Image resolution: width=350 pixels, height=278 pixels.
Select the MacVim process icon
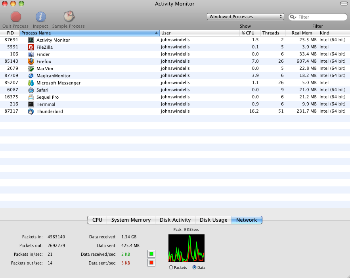point(31,69)
